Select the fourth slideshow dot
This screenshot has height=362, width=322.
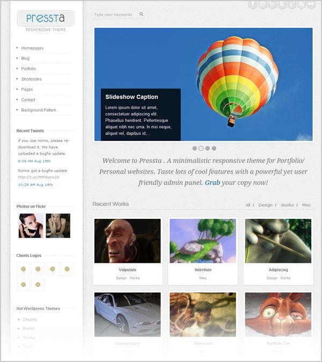214,148
